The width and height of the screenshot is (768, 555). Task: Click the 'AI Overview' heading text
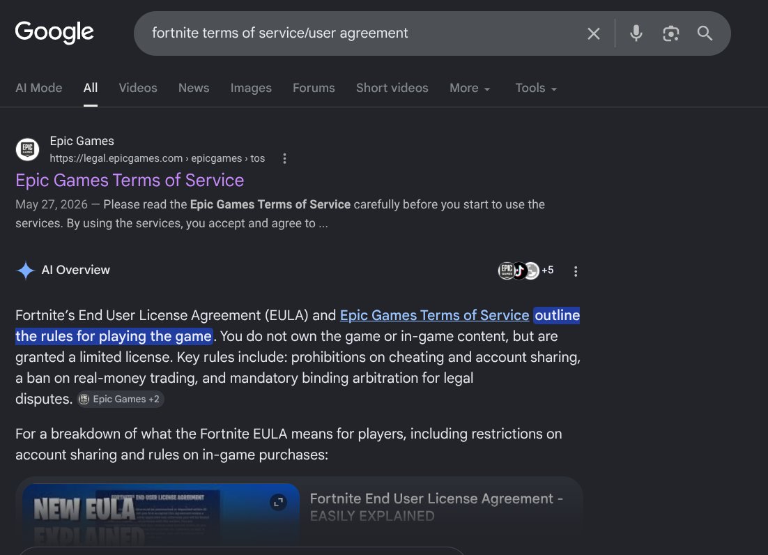click(x=75, y=270)
